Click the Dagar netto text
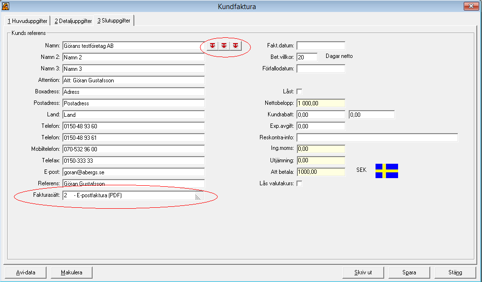The height and width of the screenshot is (282, 482). (339, 56)
